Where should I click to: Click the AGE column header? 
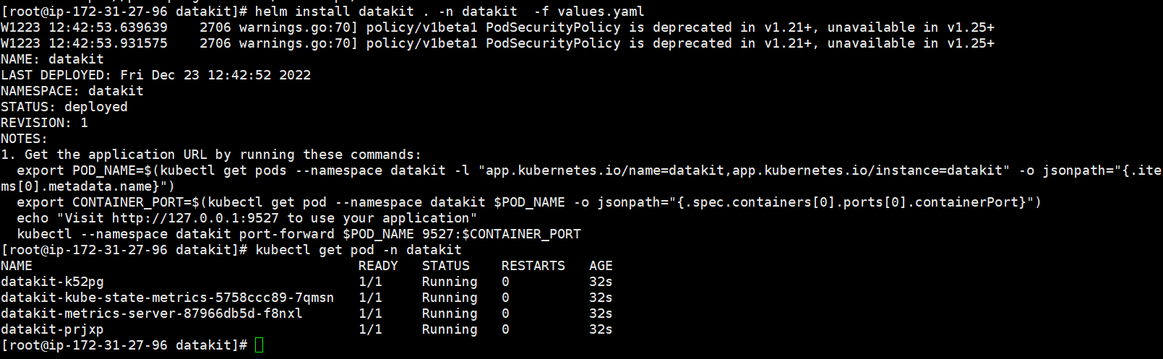(x=601, y=266)
